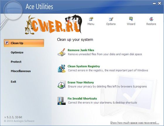Click 'Correct the errors in your startmenu' description
This screenshot has height=126, width=164.
(102, 103)
